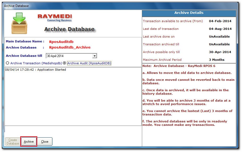Screen dimensions: 242x152
Task: Click the RAYMEDI Connecting Business logo
Action: tap(55, 18)
